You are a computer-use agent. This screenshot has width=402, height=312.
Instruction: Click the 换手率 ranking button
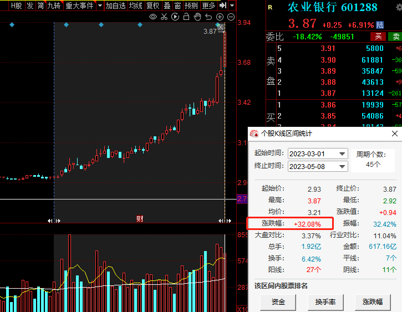pos(325,302)
